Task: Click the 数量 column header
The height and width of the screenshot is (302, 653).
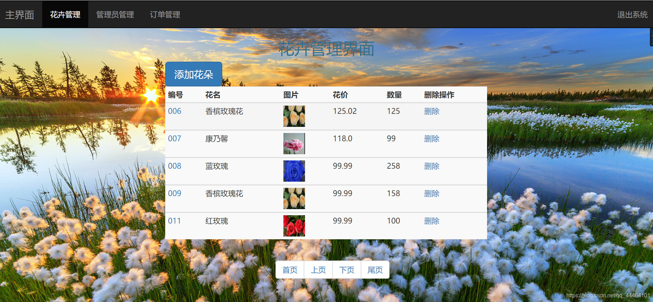Action: tap(394, 95)
